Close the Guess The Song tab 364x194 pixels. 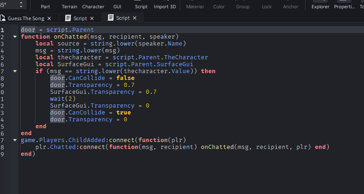point(49,18)
